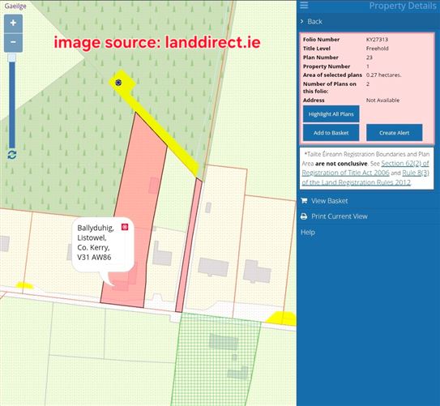
Task: Select the green hatched parcel south of road
Action: [216, 359]
